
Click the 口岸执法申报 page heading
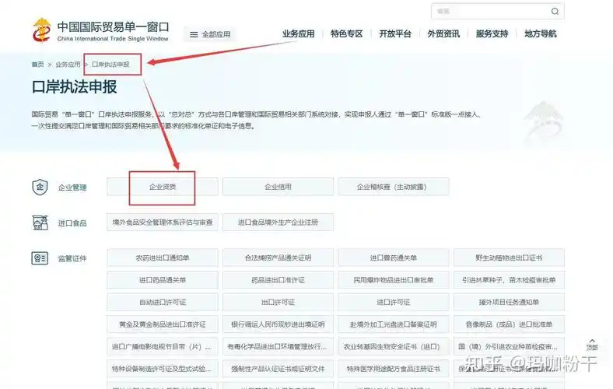[74, 87]
